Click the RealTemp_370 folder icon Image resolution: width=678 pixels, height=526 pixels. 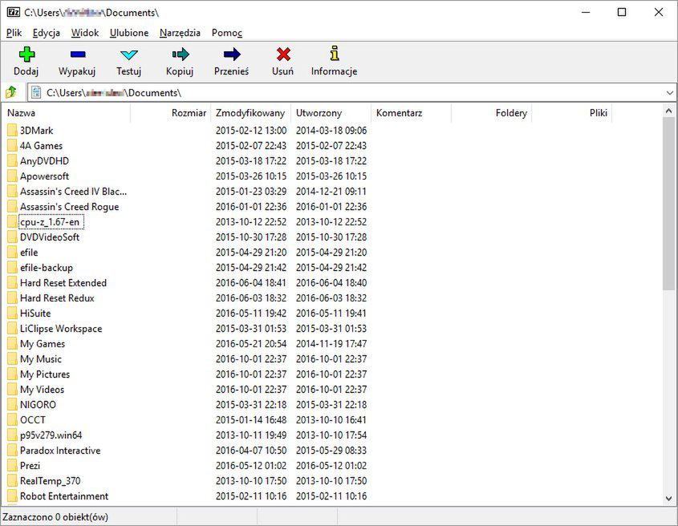12,480
